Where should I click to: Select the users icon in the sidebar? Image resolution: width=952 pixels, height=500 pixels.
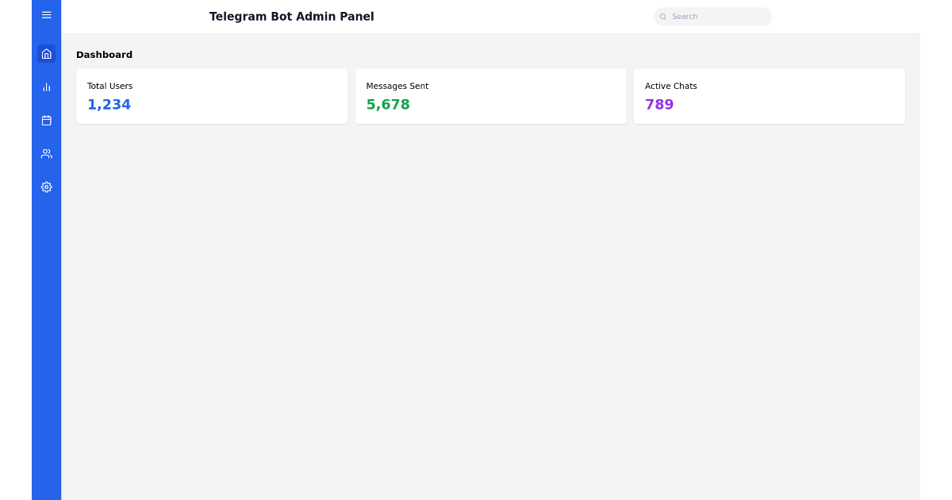tap(46, 153)
